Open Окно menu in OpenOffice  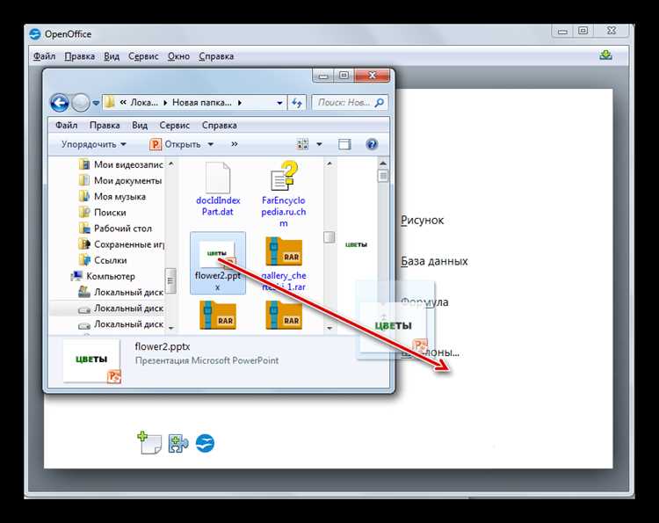coord(178,56)
